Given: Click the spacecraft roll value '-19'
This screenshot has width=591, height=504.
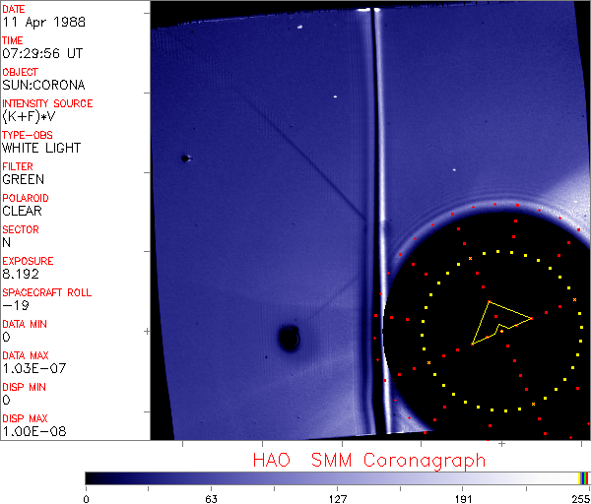Looking at the screenshot, I should click(14, 306).
